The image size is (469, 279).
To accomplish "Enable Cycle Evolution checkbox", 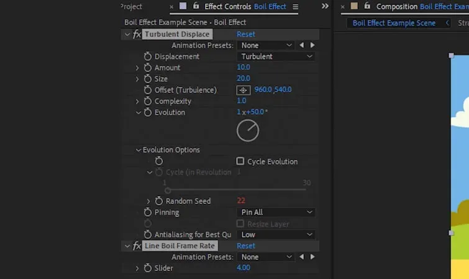I will (x=240, y=161).
